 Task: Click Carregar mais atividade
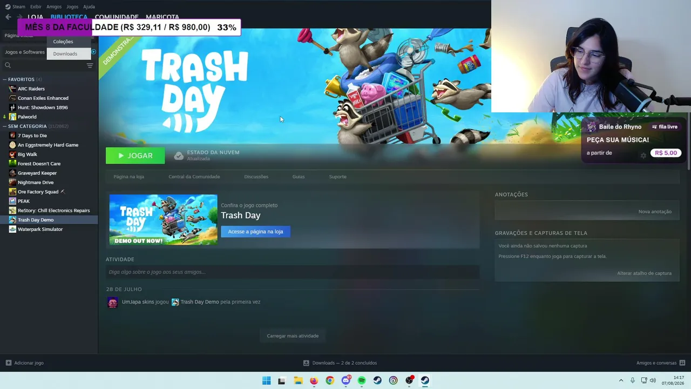tap(293, 336)
